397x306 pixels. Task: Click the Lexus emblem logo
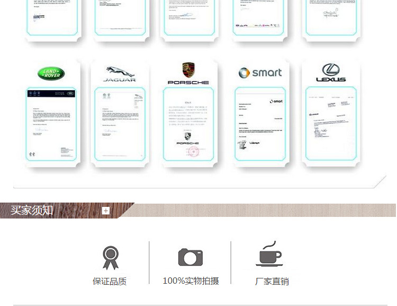331,69
